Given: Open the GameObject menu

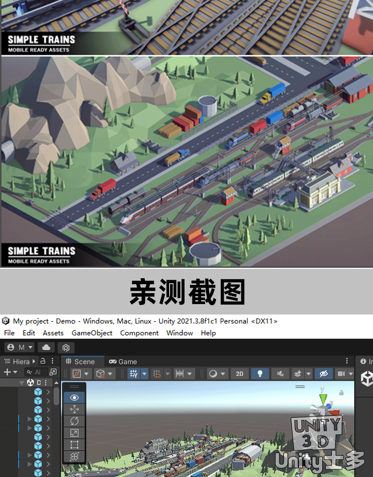Looking at the screenshot, I should click(x=92, y=333).
